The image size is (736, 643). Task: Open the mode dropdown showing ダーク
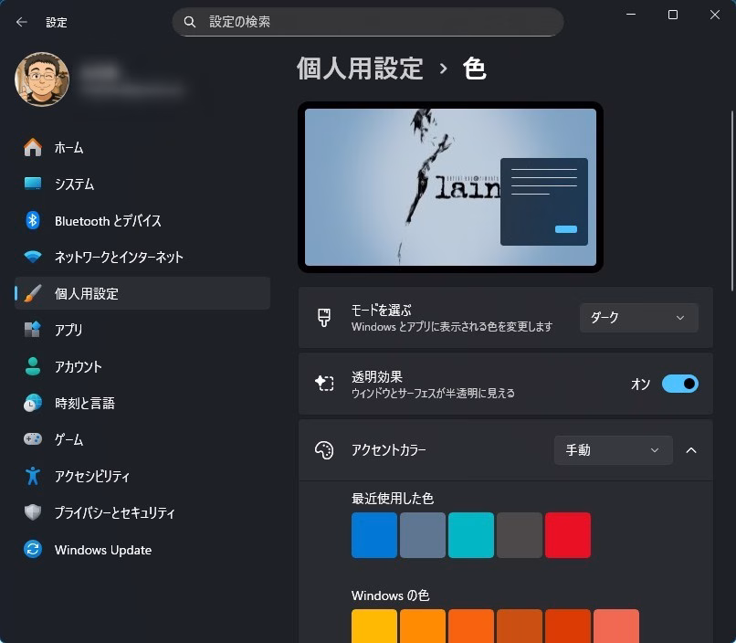tap(638, 318)
